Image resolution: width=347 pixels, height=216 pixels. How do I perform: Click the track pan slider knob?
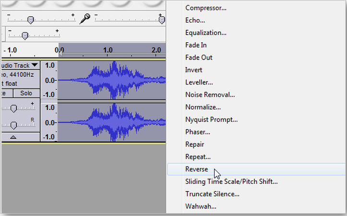pyautogui.click(x=14, y=125)
